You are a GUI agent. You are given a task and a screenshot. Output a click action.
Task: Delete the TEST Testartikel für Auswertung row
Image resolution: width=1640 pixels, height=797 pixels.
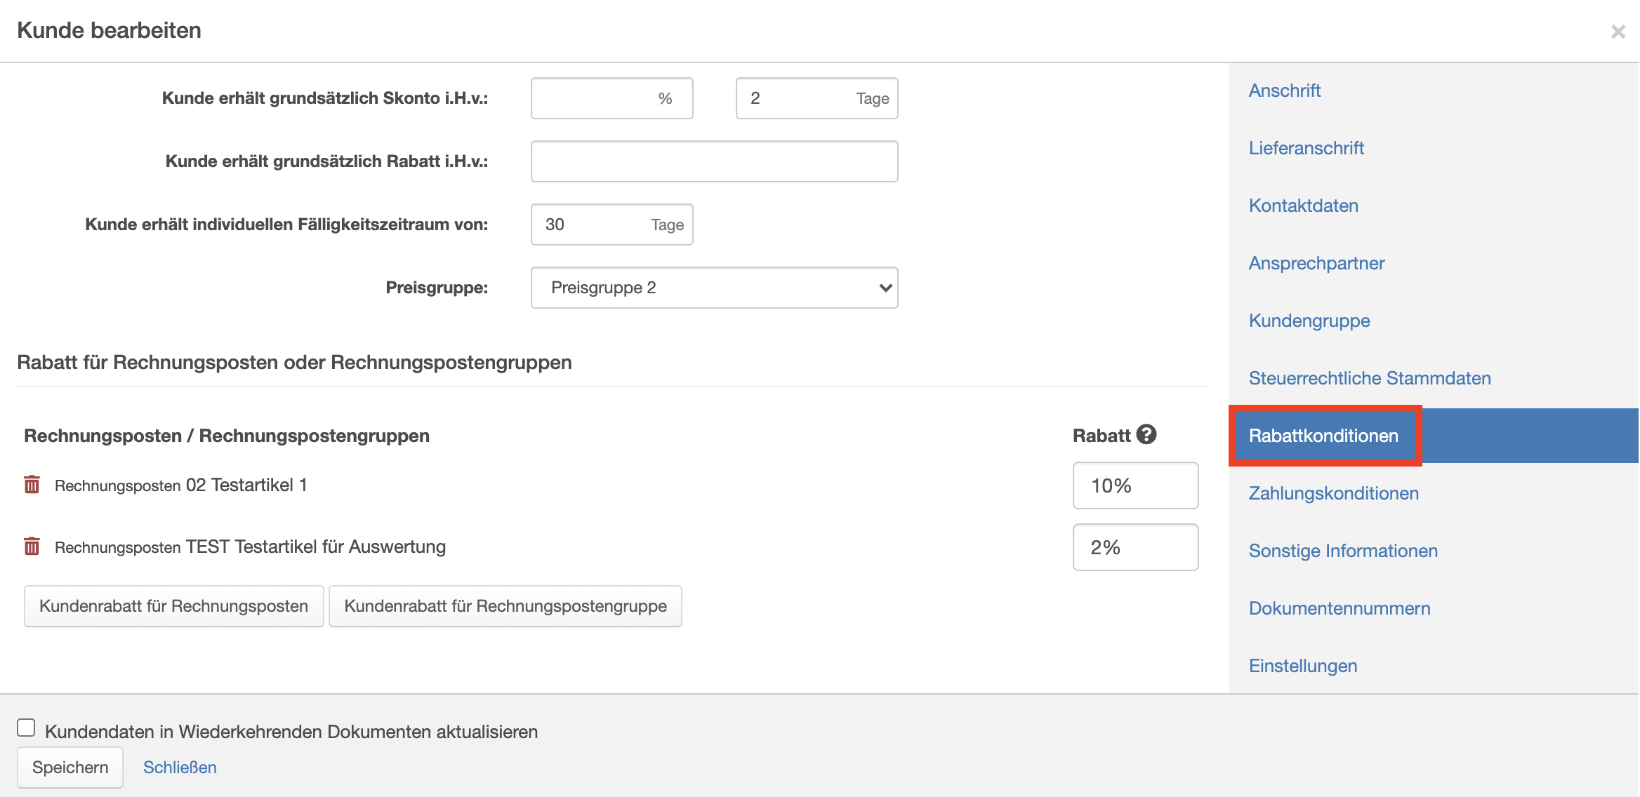32,546
